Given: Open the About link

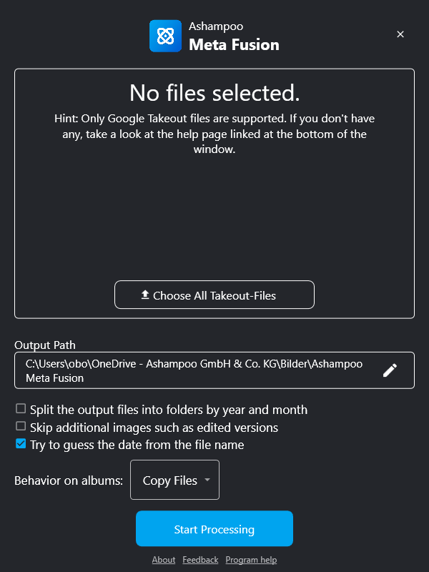Looking at the screenshot, I should (164, 560).
